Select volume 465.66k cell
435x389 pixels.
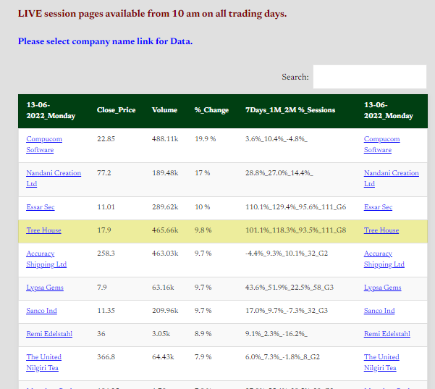point(165,230)
